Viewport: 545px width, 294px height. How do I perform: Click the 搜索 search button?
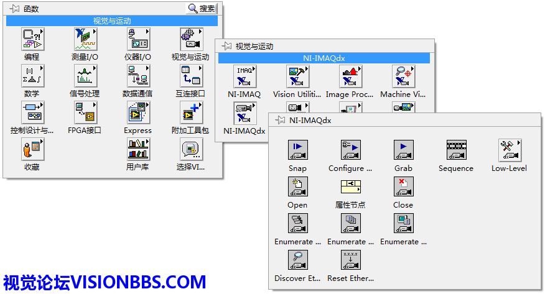202,8
